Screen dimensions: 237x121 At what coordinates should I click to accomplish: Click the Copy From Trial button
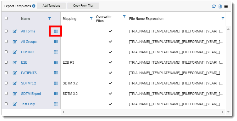(x=83, y=6)
